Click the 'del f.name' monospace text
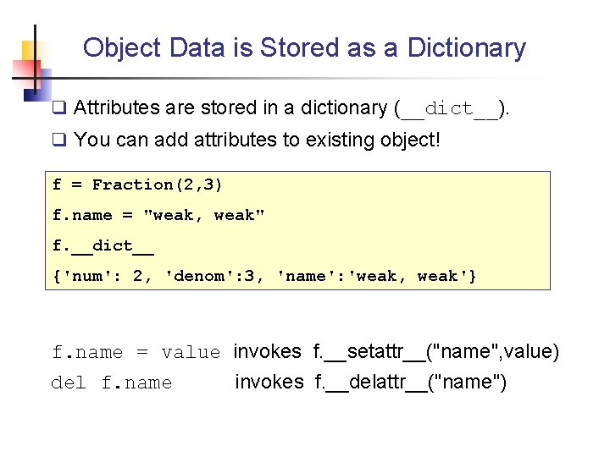 tap(111, 383)
